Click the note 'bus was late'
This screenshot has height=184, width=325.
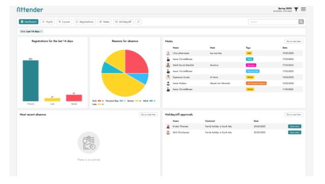(216, 53)
